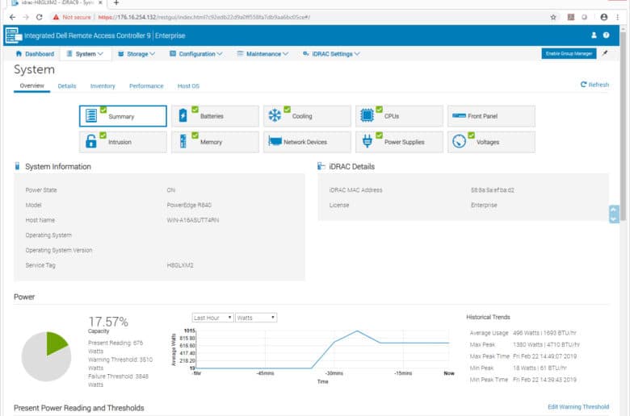
Task: Open the help question mark icon
Action: point(607,35)
